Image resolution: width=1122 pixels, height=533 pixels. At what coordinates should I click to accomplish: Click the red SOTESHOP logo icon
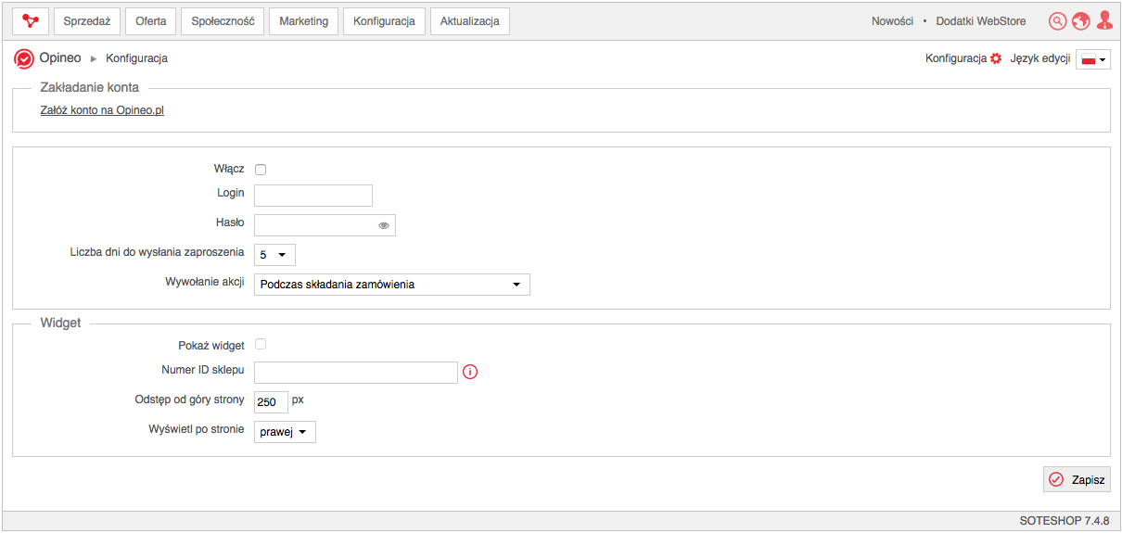pyautogui.click(x=31, y=20)
